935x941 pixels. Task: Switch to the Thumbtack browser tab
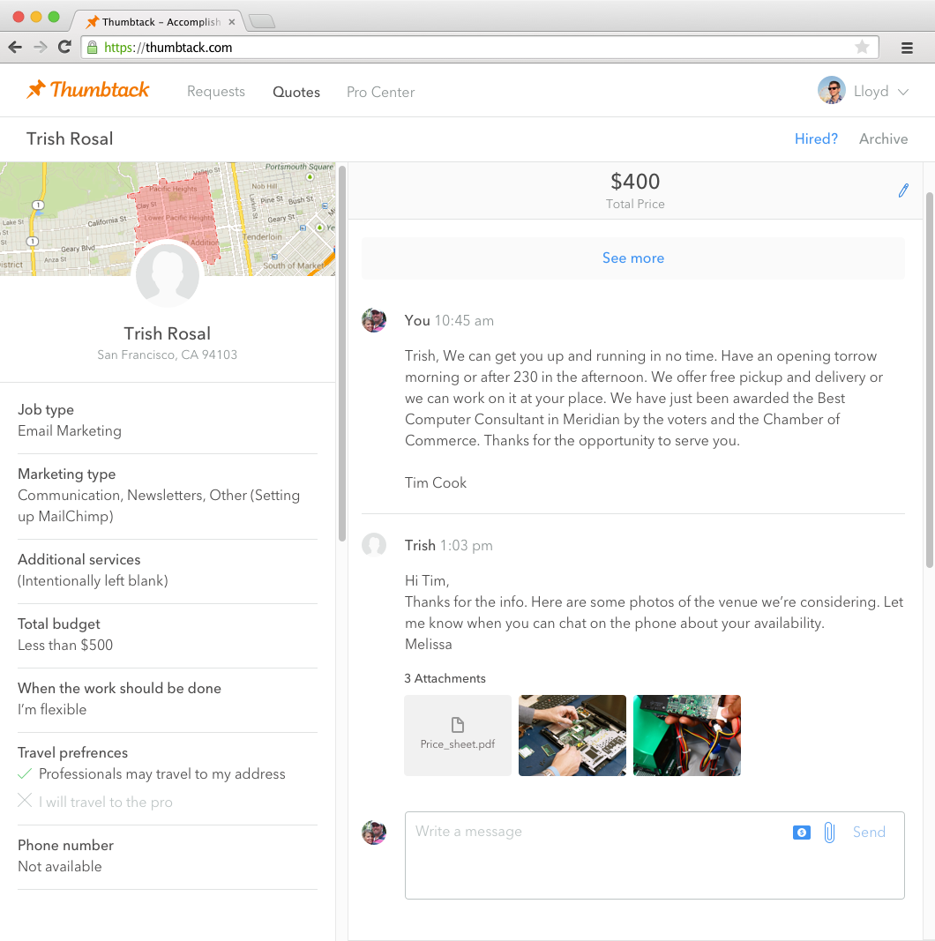(x=156, y=21)
